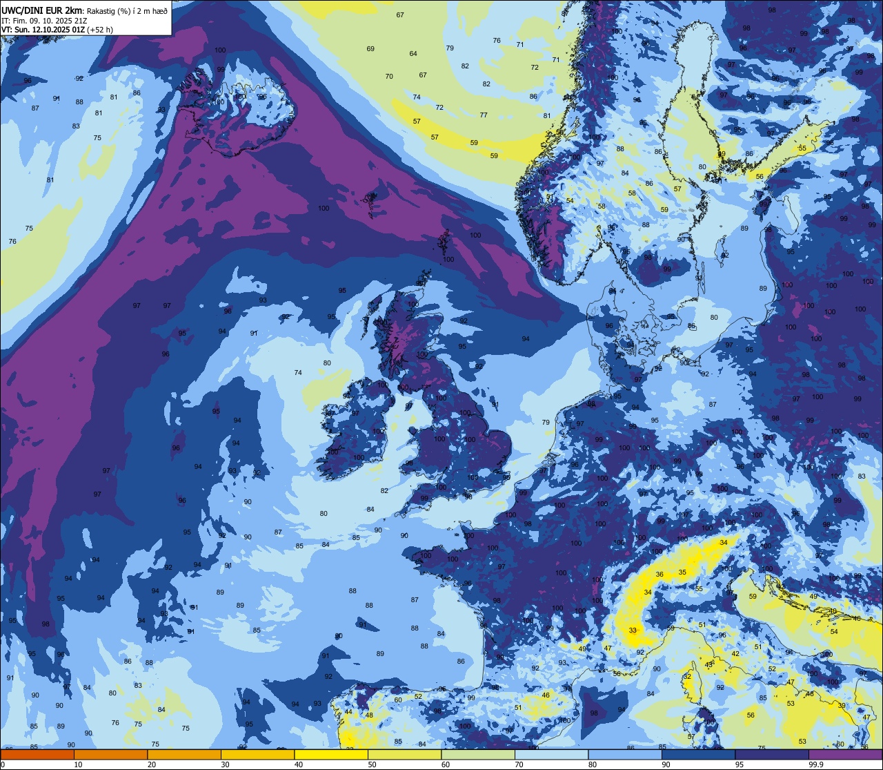
Task: Click the 'UWC/DINI EUR 2km' model title
Action: pyautogui.click(x=40, y=10)
